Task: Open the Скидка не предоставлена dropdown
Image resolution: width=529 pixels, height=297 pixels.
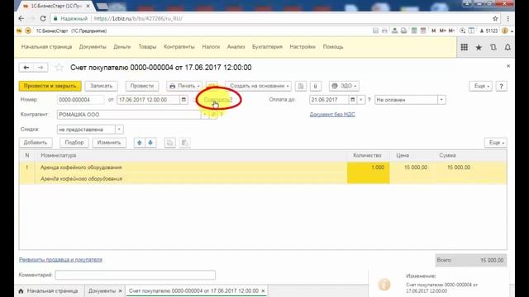Action: click(x=119, y=130)
